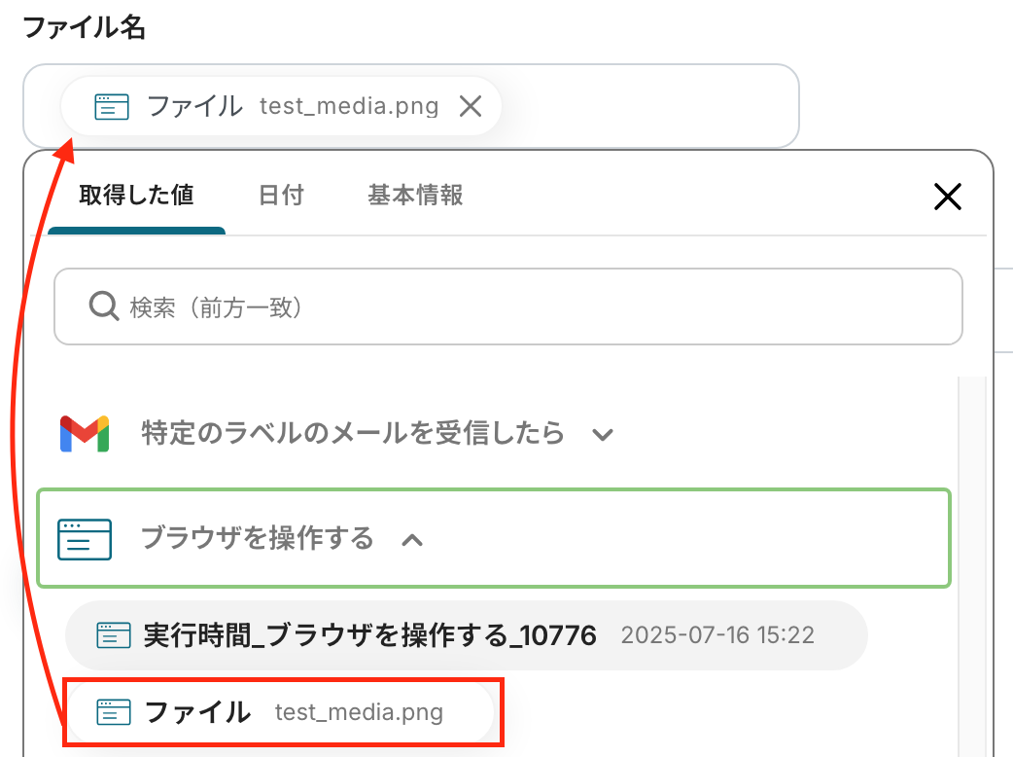The width and height of the screenshot is (1013, 757).
Task: Click the browser icon on the bottom ファイル item
Action: pos(114,712)
